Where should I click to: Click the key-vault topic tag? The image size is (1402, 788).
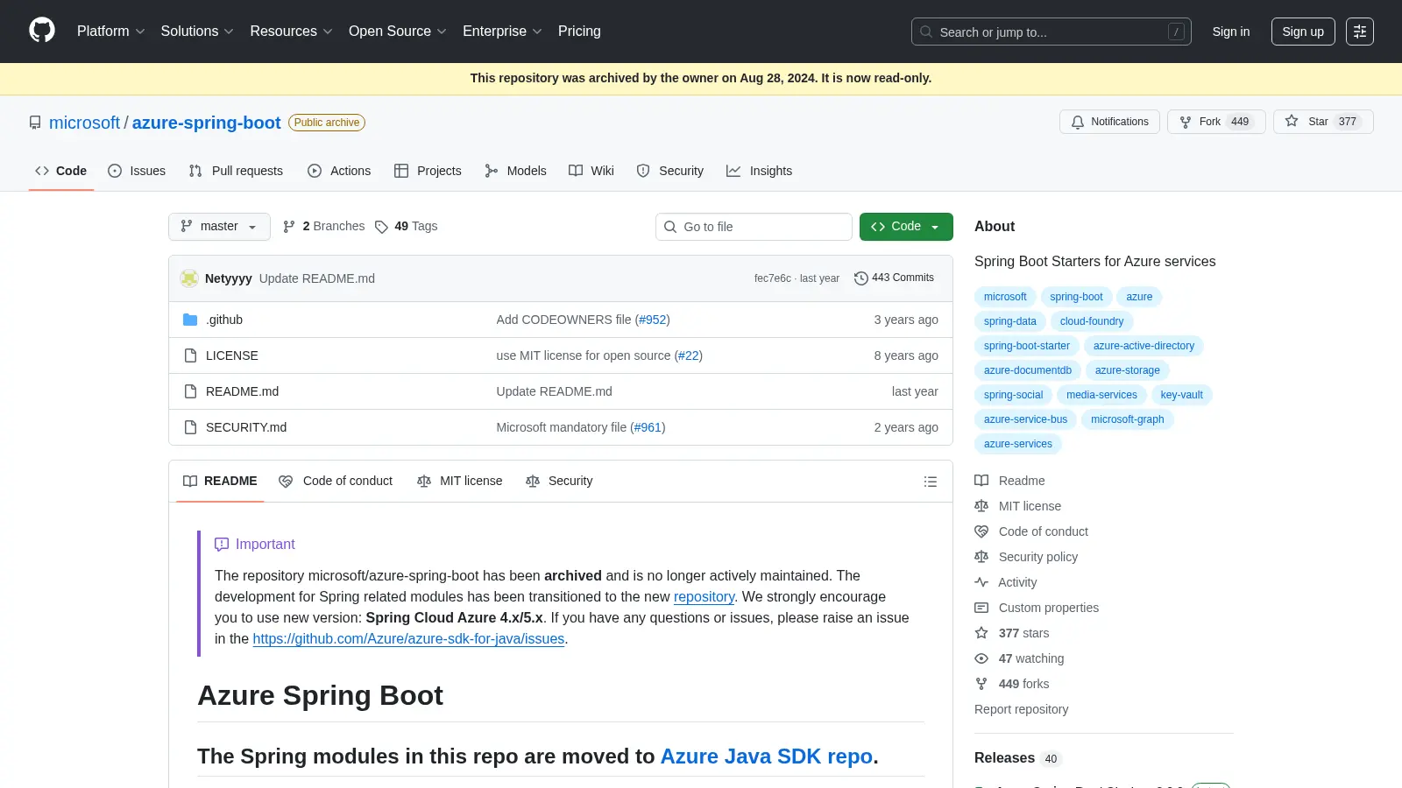(1181, 395)
